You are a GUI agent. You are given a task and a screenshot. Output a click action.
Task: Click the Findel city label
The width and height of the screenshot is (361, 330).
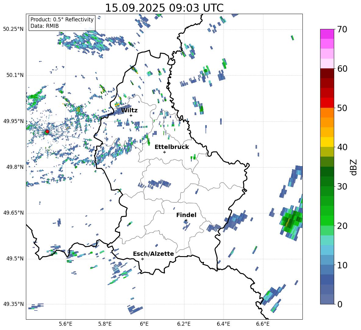186,215
